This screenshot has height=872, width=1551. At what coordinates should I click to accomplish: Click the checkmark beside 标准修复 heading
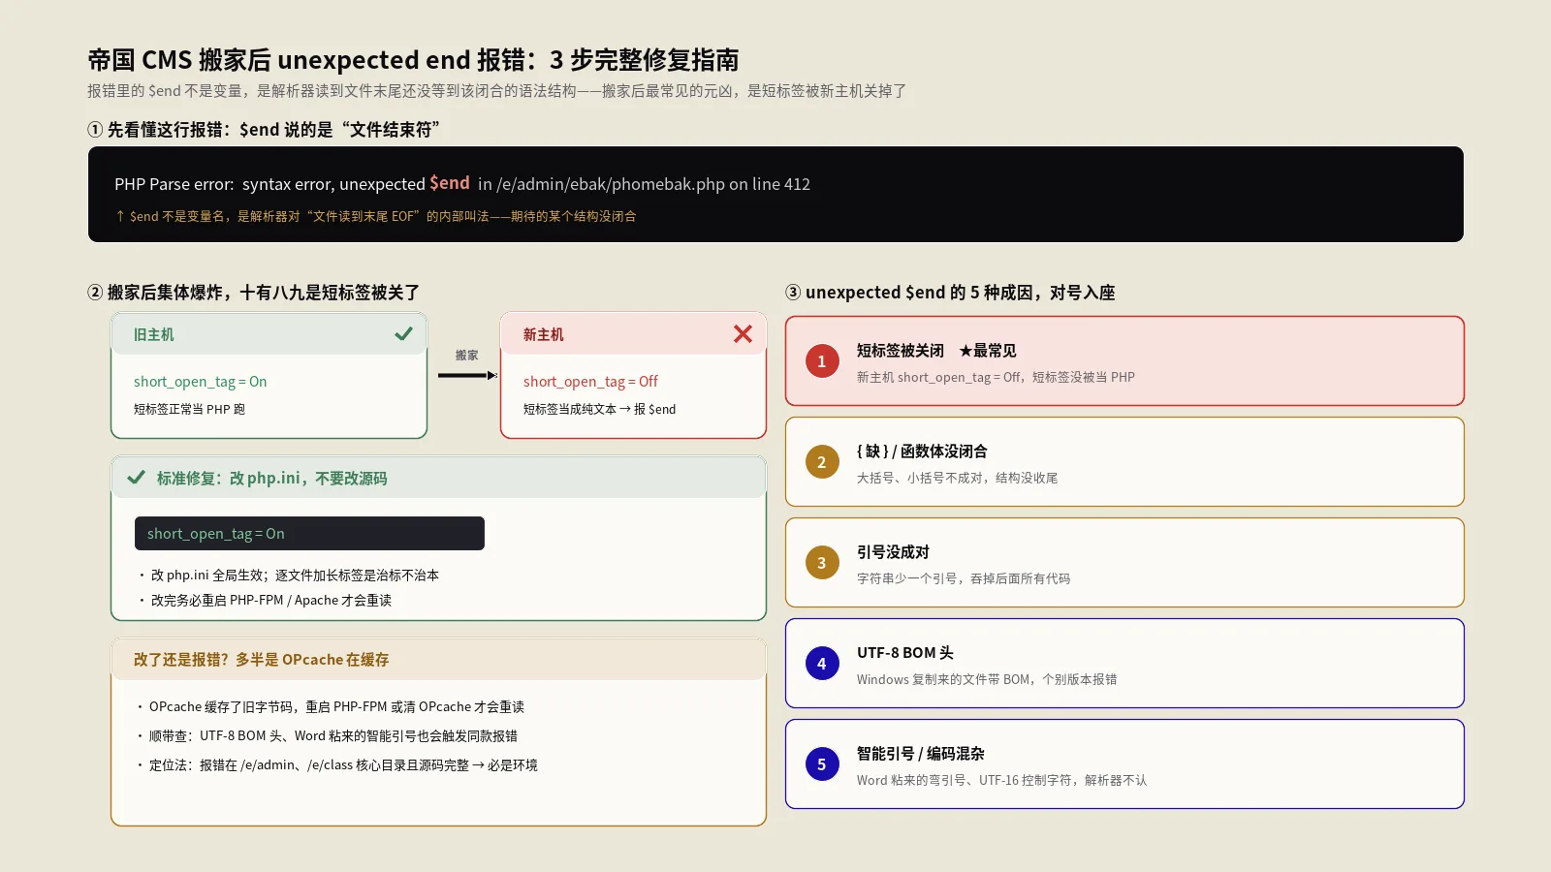click(x=137, y=478)
